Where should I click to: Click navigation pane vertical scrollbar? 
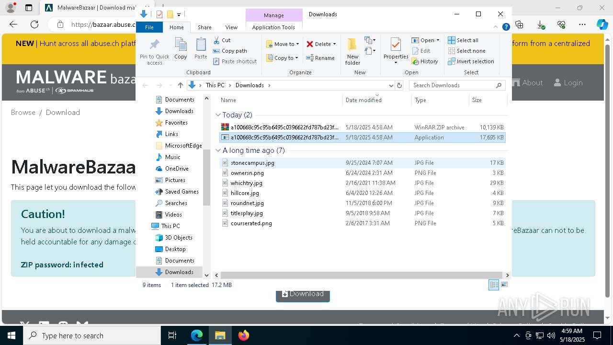[206, 177]
